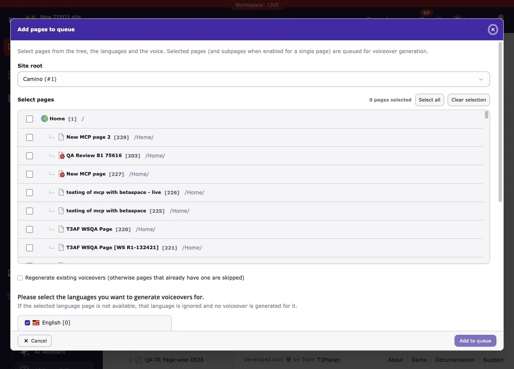Click page icon of T3AF WSQA Page [220]
This screenshot has height=369, width=514.
coord(61,229)
